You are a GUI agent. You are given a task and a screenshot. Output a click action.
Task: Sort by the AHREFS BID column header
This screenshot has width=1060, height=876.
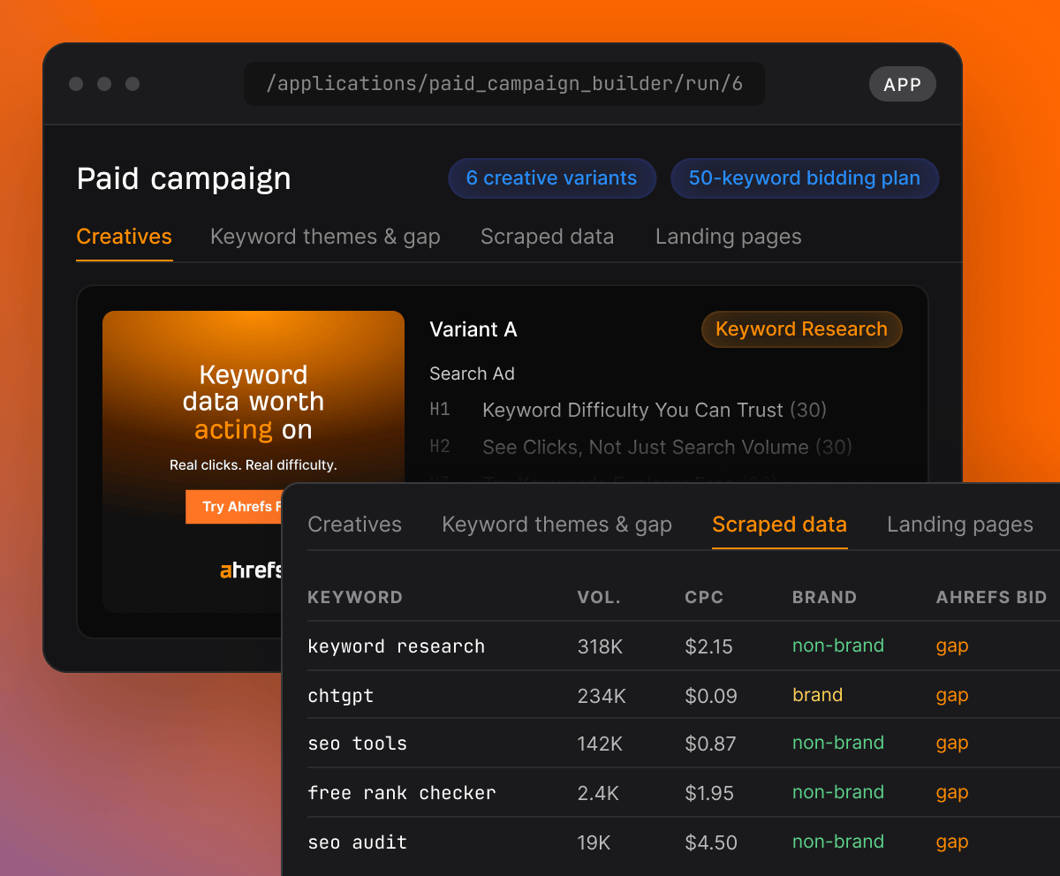(x=991, y=598)
